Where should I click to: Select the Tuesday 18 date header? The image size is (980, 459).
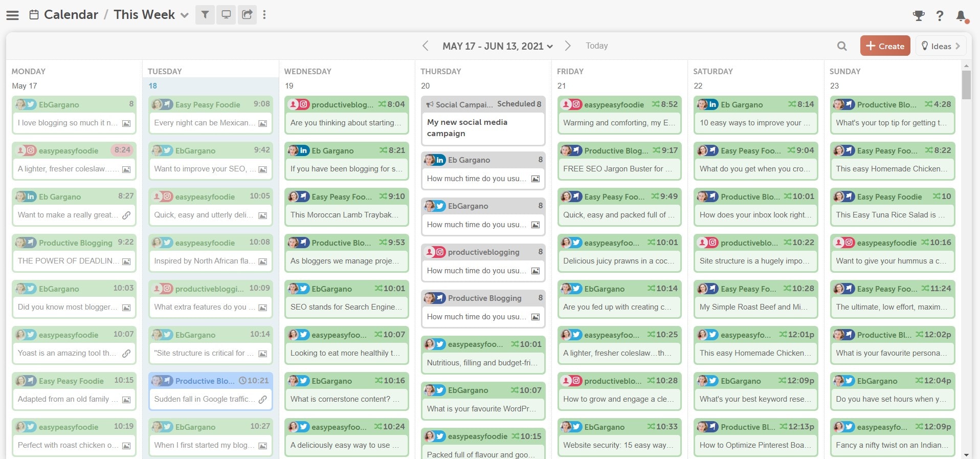(153, 86)
